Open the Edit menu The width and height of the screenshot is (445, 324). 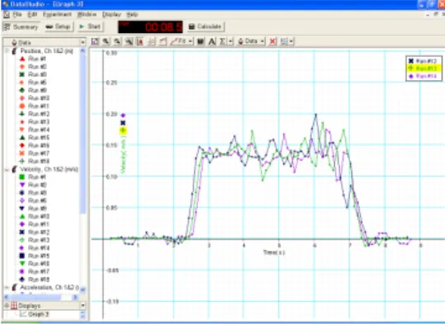[32, 15]
